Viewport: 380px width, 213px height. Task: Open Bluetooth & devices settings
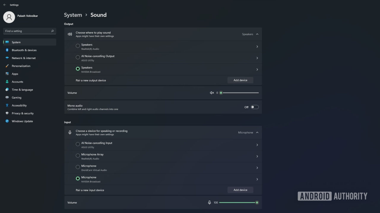pyautogui.click(x=24, y=50)
